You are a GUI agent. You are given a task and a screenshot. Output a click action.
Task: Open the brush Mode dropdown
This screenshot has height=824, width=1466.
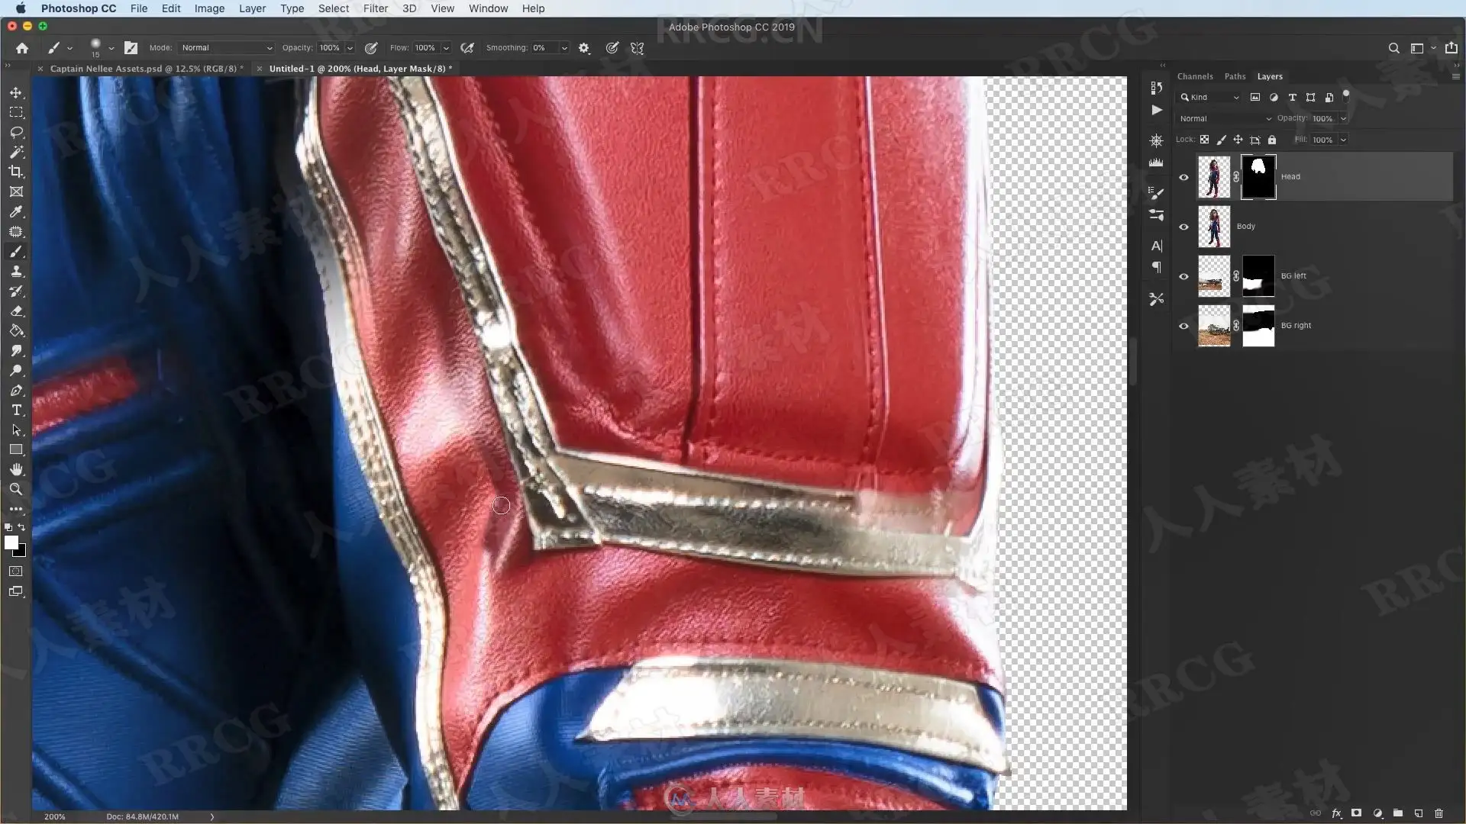click(226, 47)
